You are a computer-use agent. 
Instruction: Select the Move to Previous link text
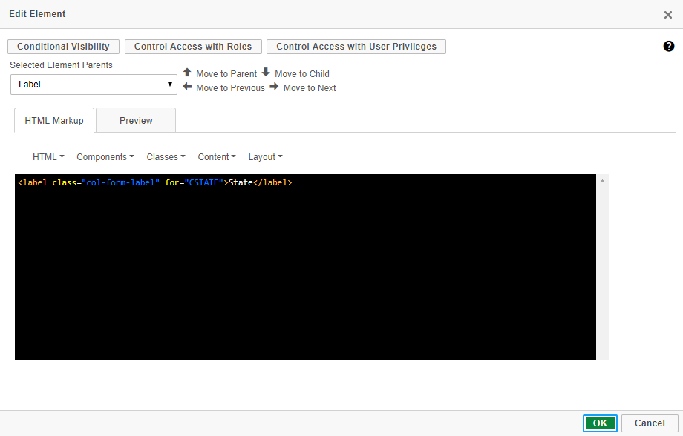click(230, 88)
